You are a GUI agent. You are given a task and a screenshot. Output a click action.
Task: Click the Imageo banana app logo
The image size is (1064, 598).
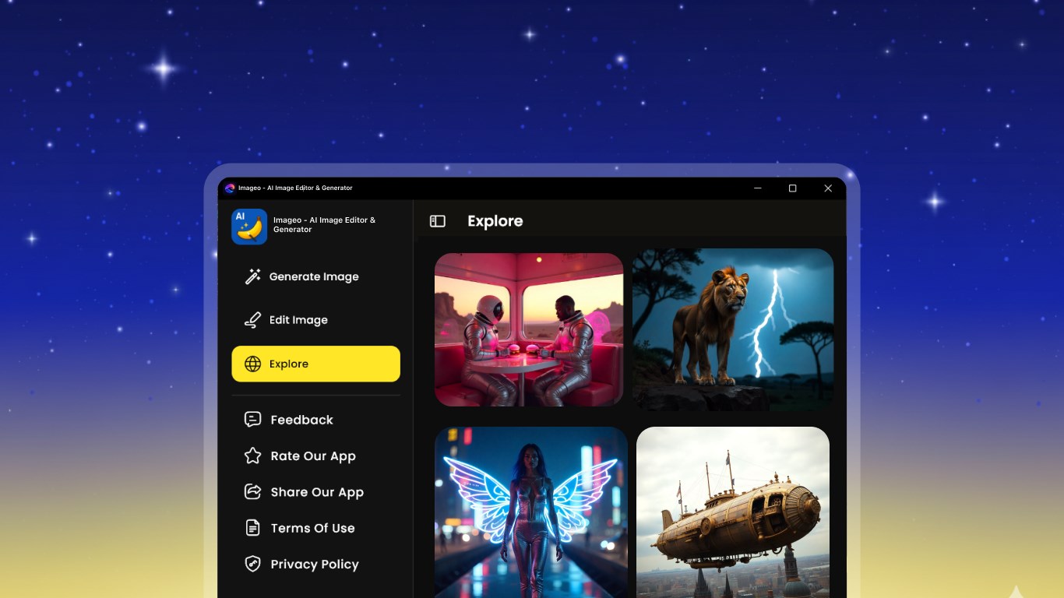point(249,227)
